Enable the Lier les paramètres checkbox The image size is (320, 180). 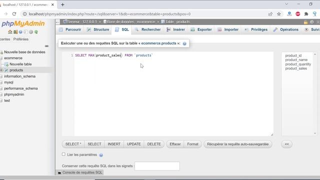[63, 154]
